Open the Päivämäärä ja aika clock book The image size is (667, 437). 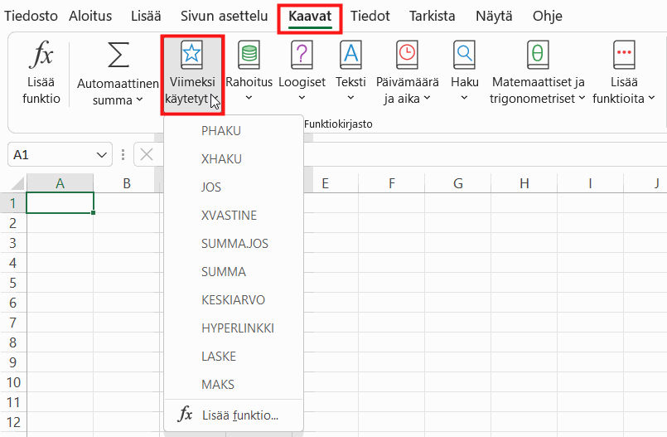[x=407, y=55]
